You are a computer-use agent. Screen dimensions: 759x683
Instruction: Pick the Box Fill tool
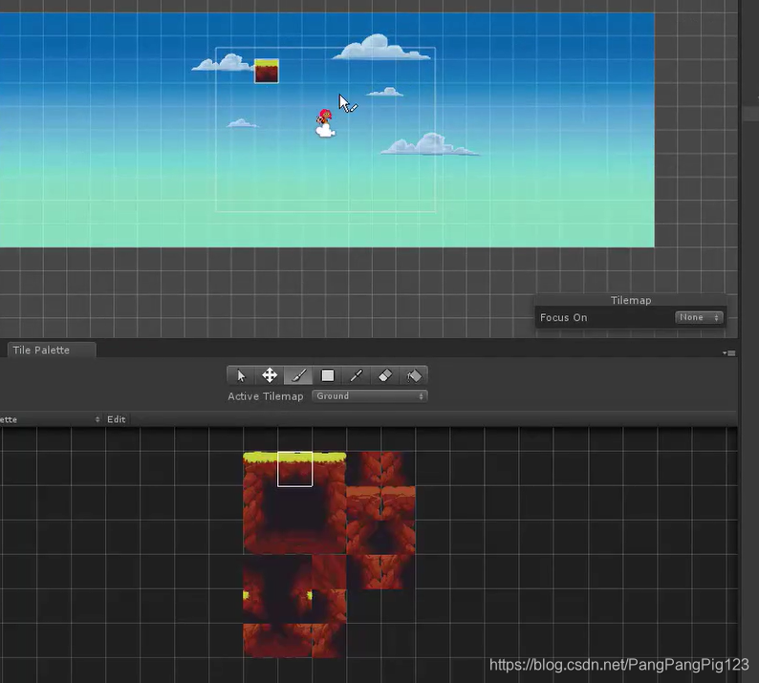328,375
